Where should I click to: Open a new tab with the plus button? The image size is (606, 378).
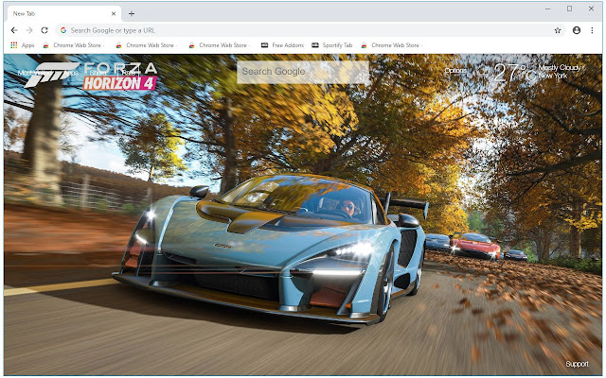coord(132,14)
